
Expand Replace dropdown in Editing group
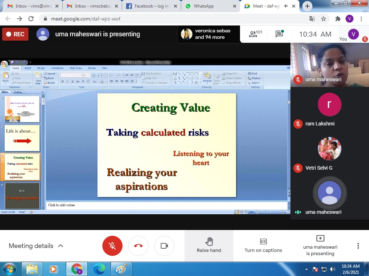point(255,78)
